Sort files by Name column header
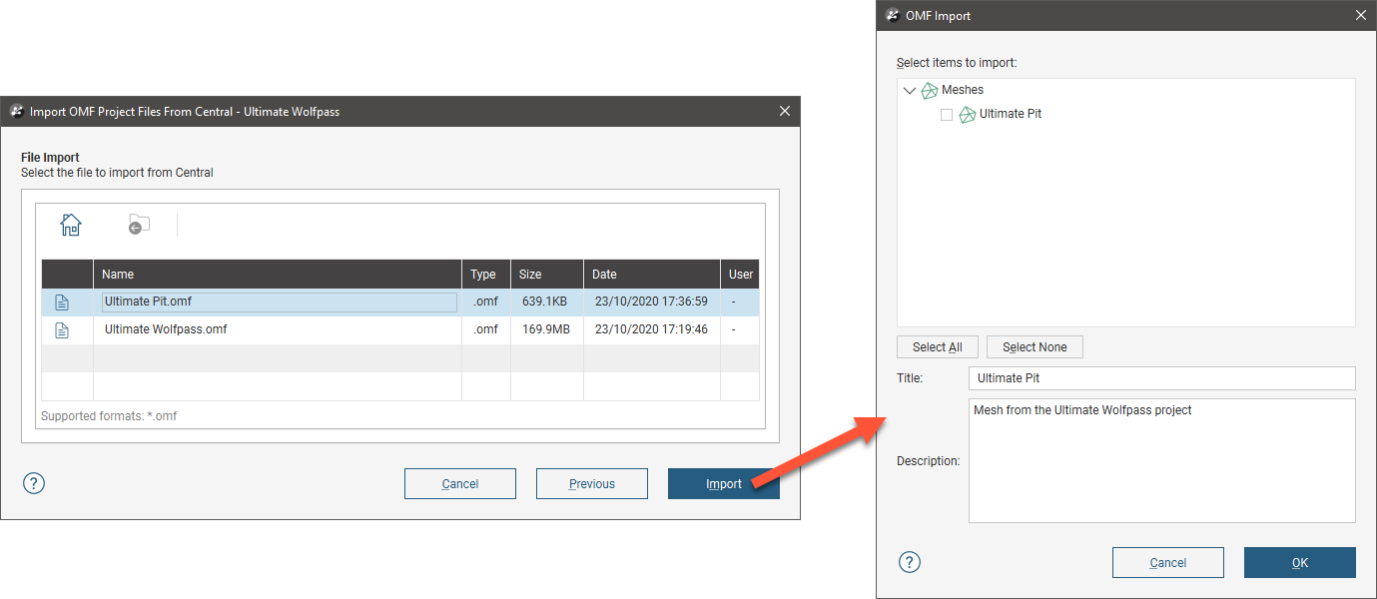1377x599 pixels. (118, 275)
